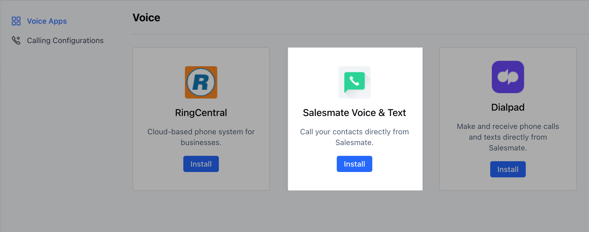Click the Voice page heading
589x232 pixels.
146,18
